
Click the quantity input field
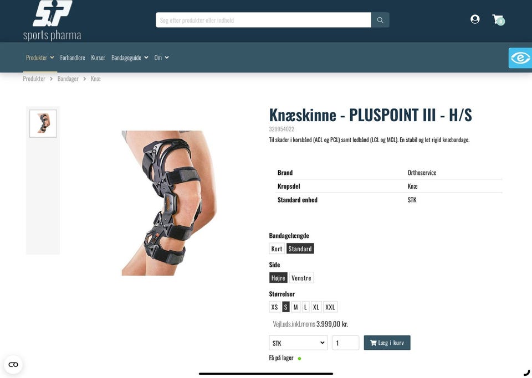345,343
